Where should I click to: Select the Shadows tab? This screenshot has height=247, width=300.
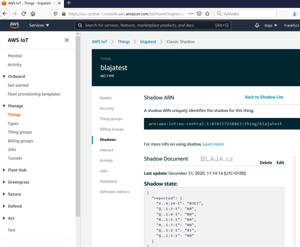pyautogui.click(x=108, y=139)
